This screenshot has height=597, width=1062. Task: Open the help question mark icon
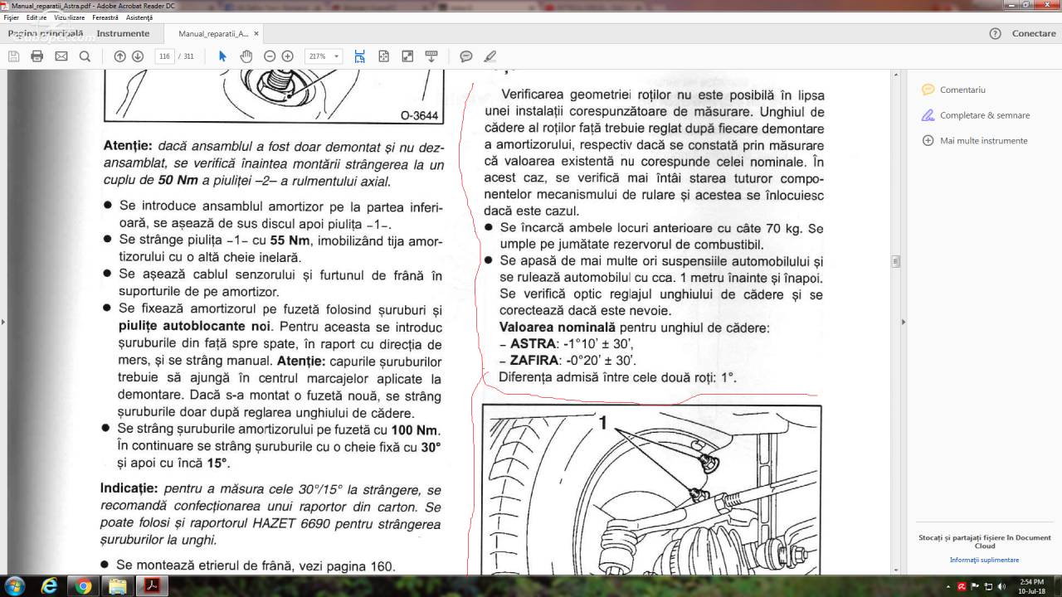click(995, 34)
